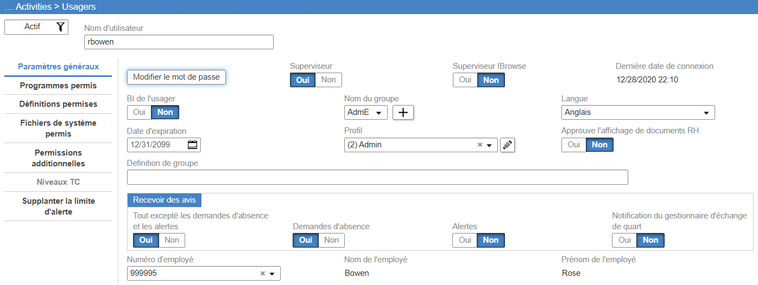Click Modifier le mot de passe button
This screenshot has height=285, width=758.
[x=176, y=77]
